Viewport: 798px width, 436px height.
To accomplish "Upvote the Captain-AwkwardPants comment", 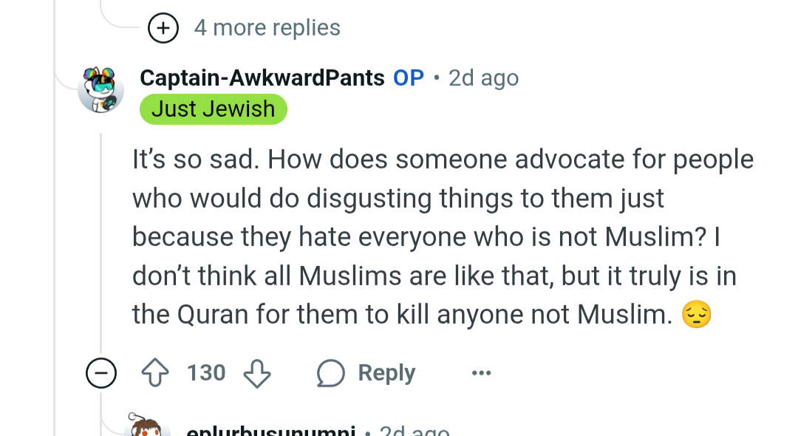I will 156,374.
